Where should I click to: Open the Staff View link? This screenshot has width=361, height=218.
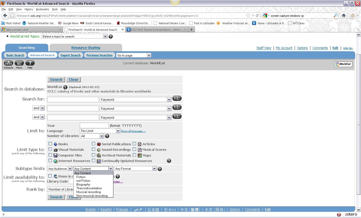264,48
